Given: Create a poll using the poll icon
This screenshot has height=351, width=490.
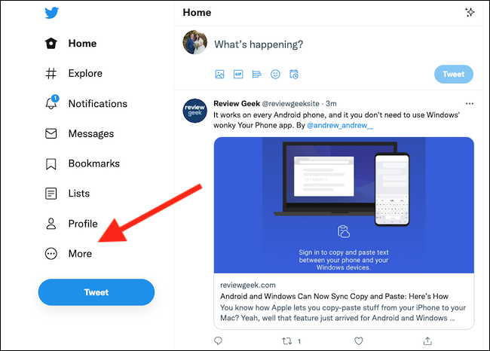Looking at the screenshot, I should coord(256,75).
